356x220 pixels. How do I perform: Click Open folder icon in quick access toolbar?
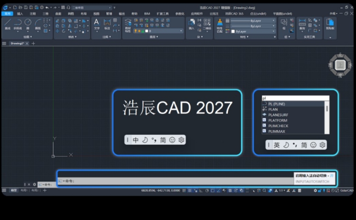[x=21, y=8]
